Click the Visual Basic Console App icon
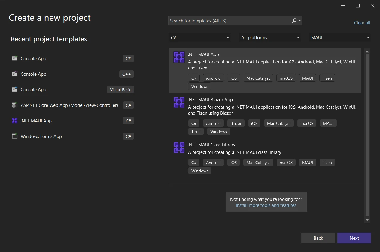The width and height of the screenshot is (380, 252). click(x=15, y=90)
